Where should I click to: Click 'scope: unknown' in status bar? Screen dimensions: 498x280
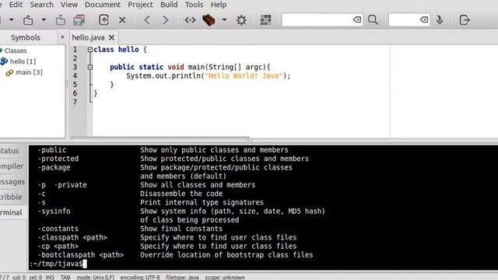click(x=225, y=277)
